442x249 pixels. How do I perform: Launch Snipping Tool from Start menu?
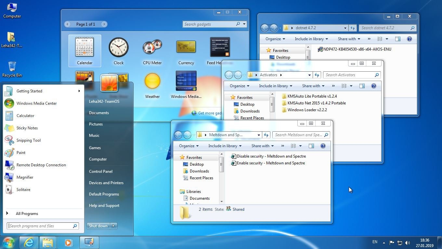(28, 140)
